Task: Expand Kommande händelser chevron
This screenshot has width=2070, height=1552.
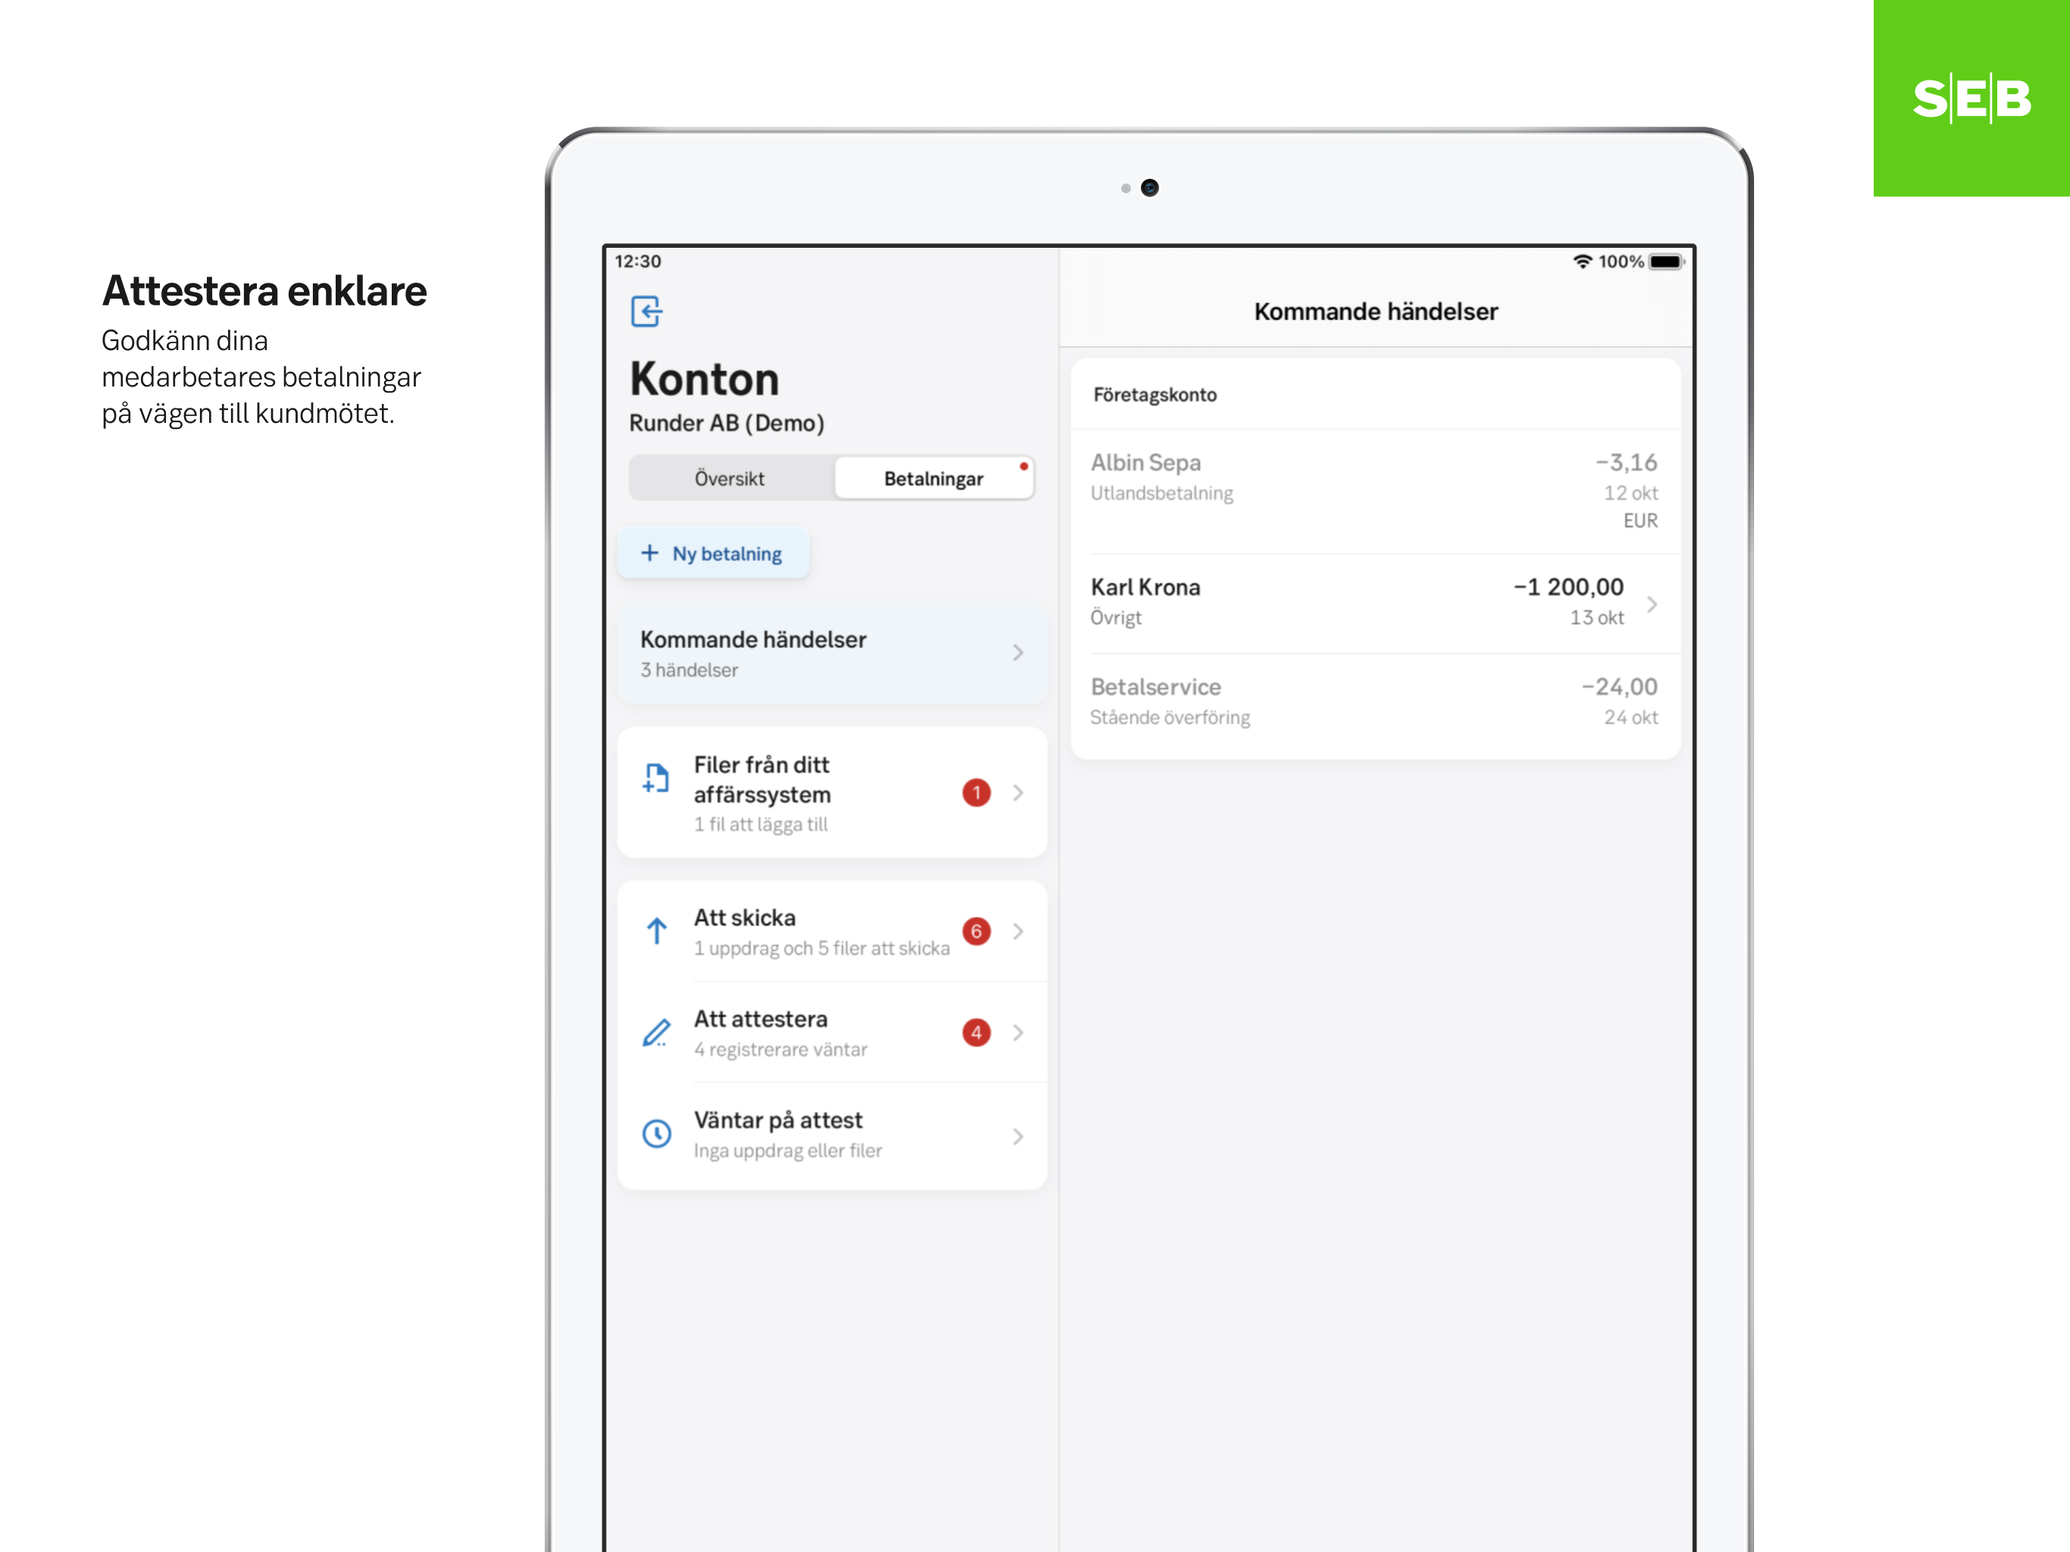Action: pyautogui.click(x=1018, y=652)
